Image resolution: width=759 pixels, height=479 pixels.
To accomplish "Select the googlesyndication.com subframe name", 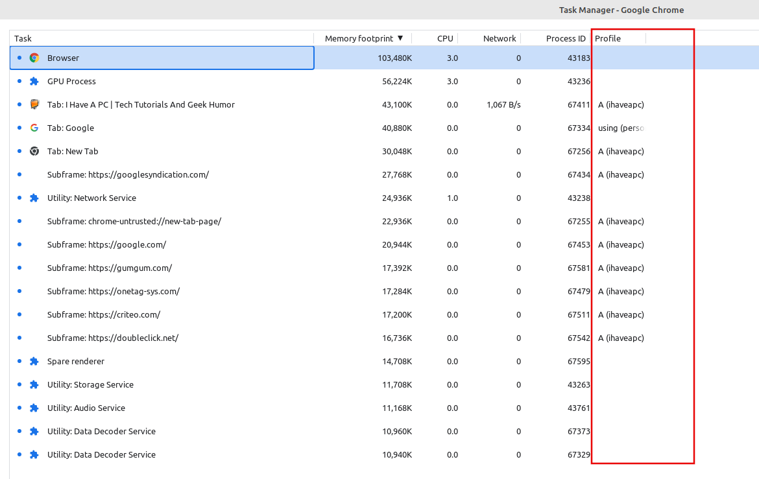I will [x=128, y=174].
